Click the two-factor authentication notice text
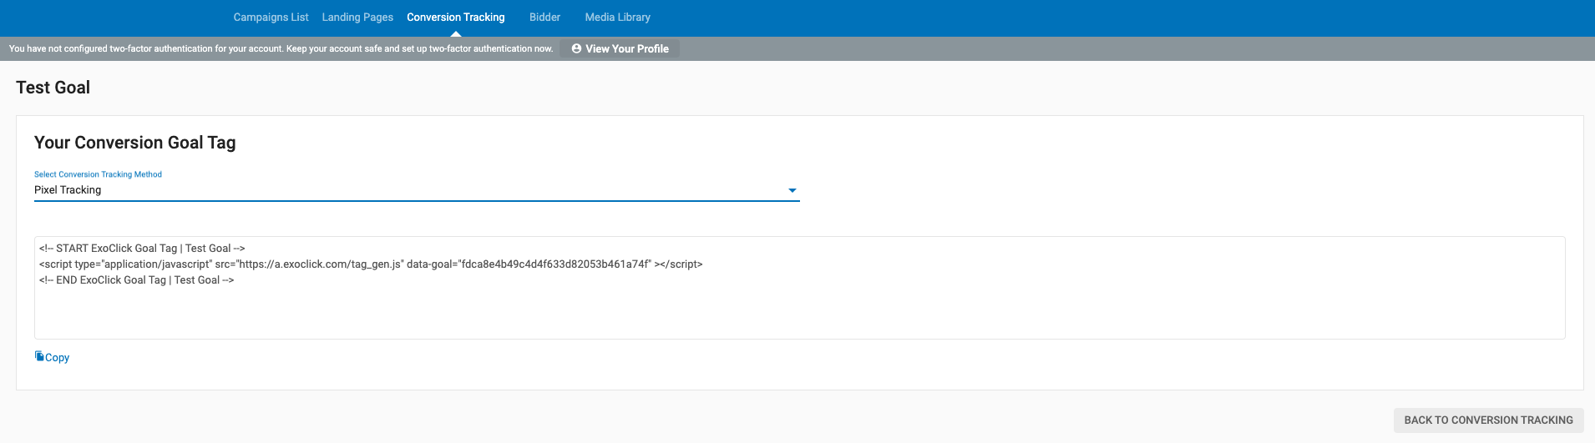Image resolution: width=1595 pixels, height=443 pixels. click(x=281, y=49)
